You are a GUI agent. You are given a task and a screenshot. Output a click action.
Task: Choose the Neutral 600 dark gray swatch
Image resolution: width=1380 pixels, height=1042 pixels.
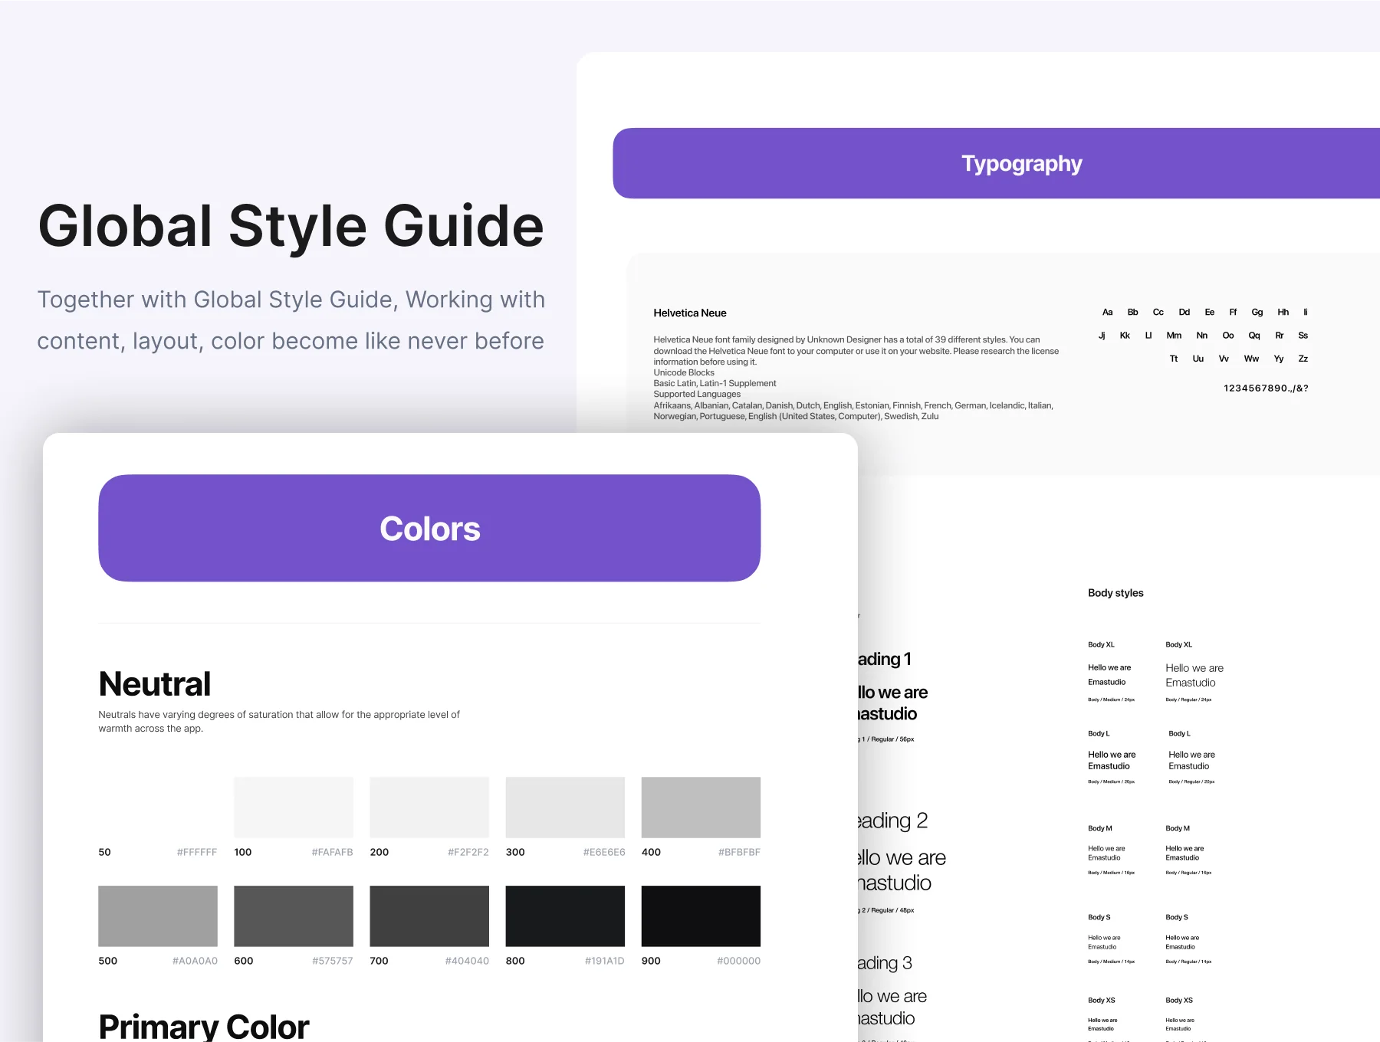[x=294, y=916]
